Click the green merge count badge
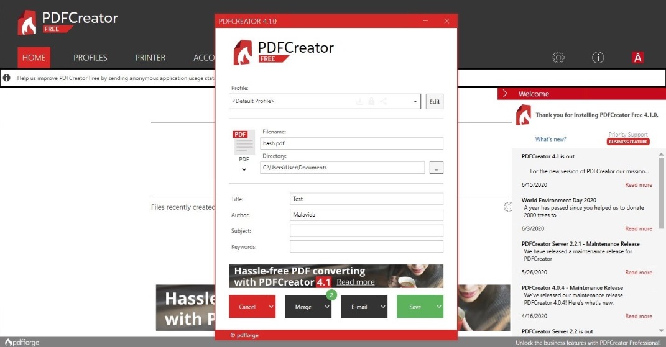 (x=331, y=295)
